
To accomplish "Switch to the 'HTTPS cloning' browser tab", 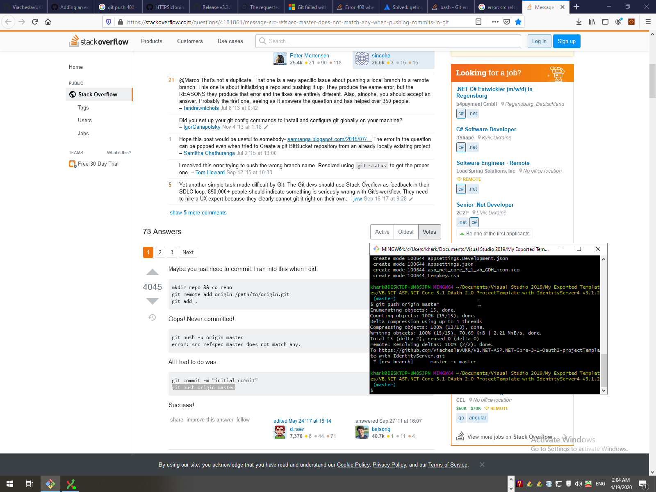I will tap(166, 7).
